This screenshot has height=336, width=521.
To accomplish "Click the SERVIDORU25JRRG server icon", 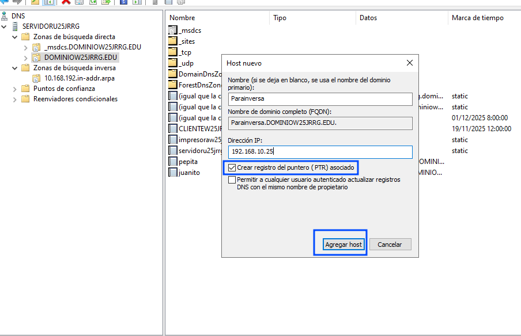I will pos(15,26).
